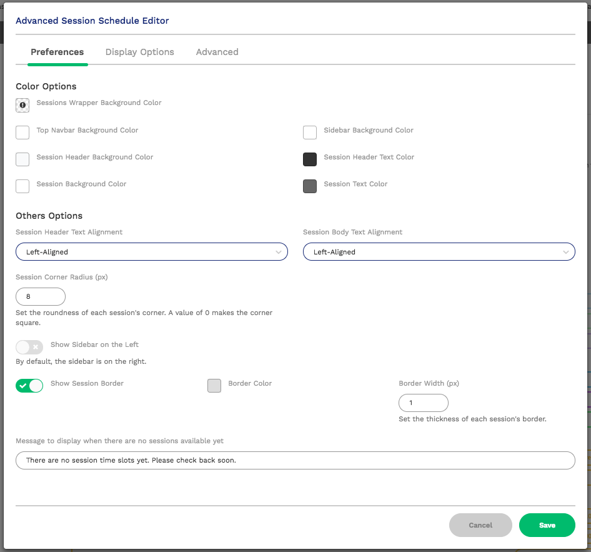Screen dimensions: 591x552
Task: Open the Session Background Color picker
Action: (22, 186)
